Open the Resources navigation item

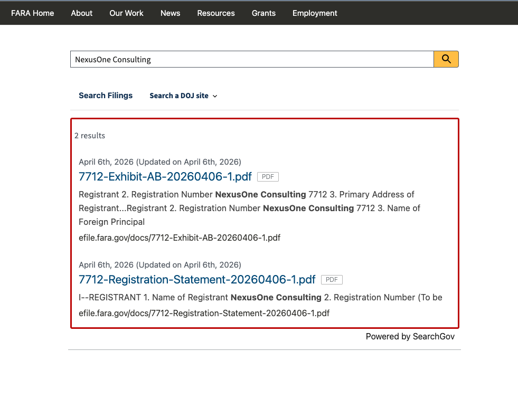click(x=216, y=13)
